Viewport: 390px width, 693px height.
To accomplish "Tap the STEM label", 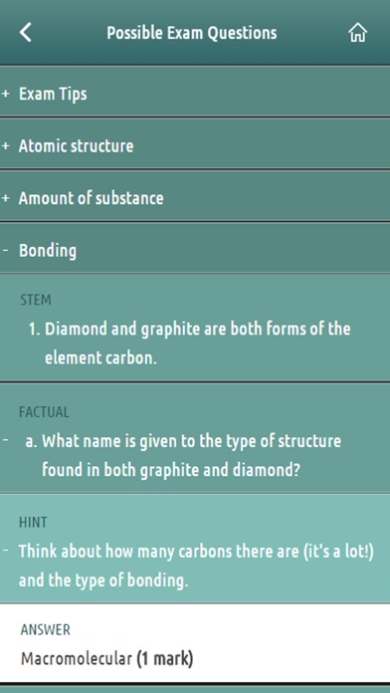I will [36, 300].
